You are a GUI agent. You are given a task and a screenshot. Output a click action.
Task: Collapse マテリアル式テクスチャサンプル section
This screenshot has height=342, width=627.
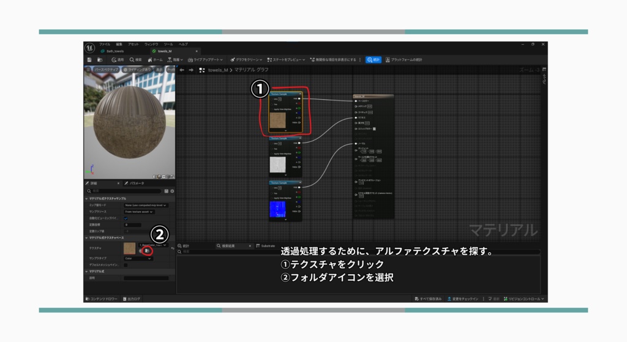coord(87,199)
